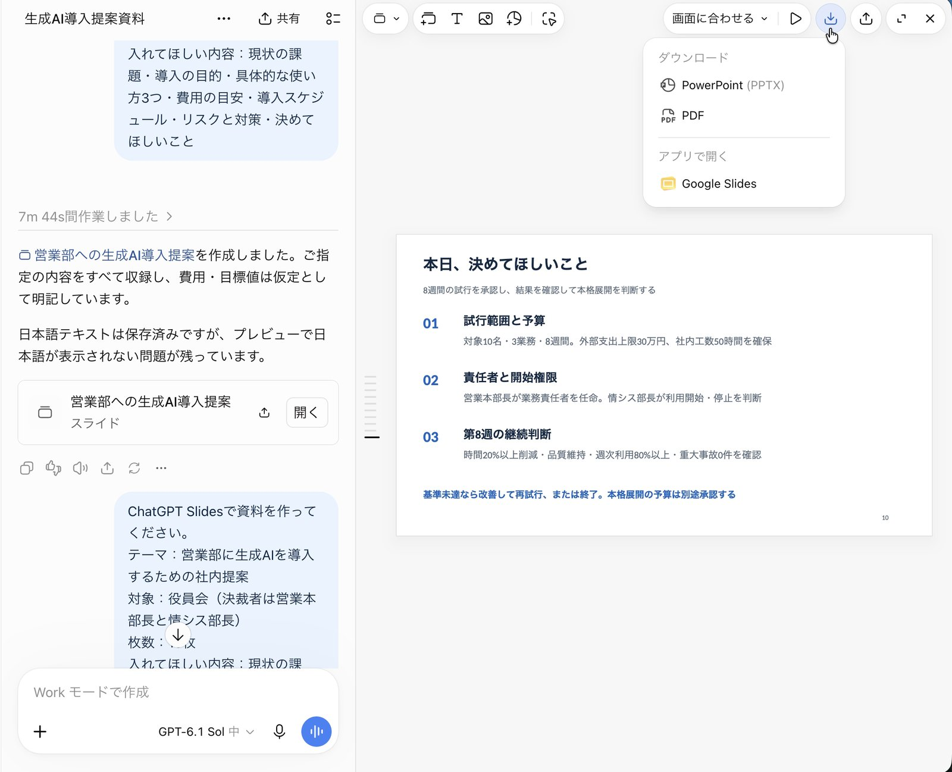952x772 pixels.
Task: Open the GPT-6.1 Sol model selector
Action: pos(206,732)
